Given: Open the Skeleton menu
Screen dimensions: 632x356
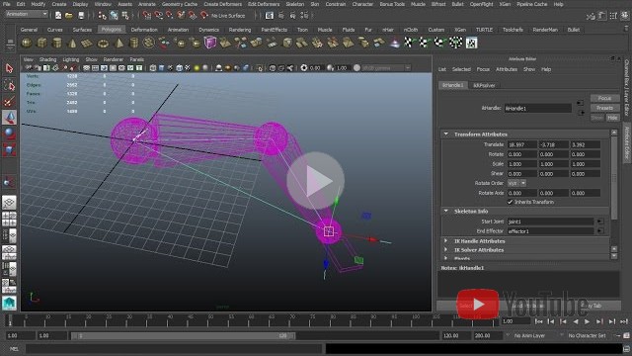Looking at the screenshot, I should 295,4.
